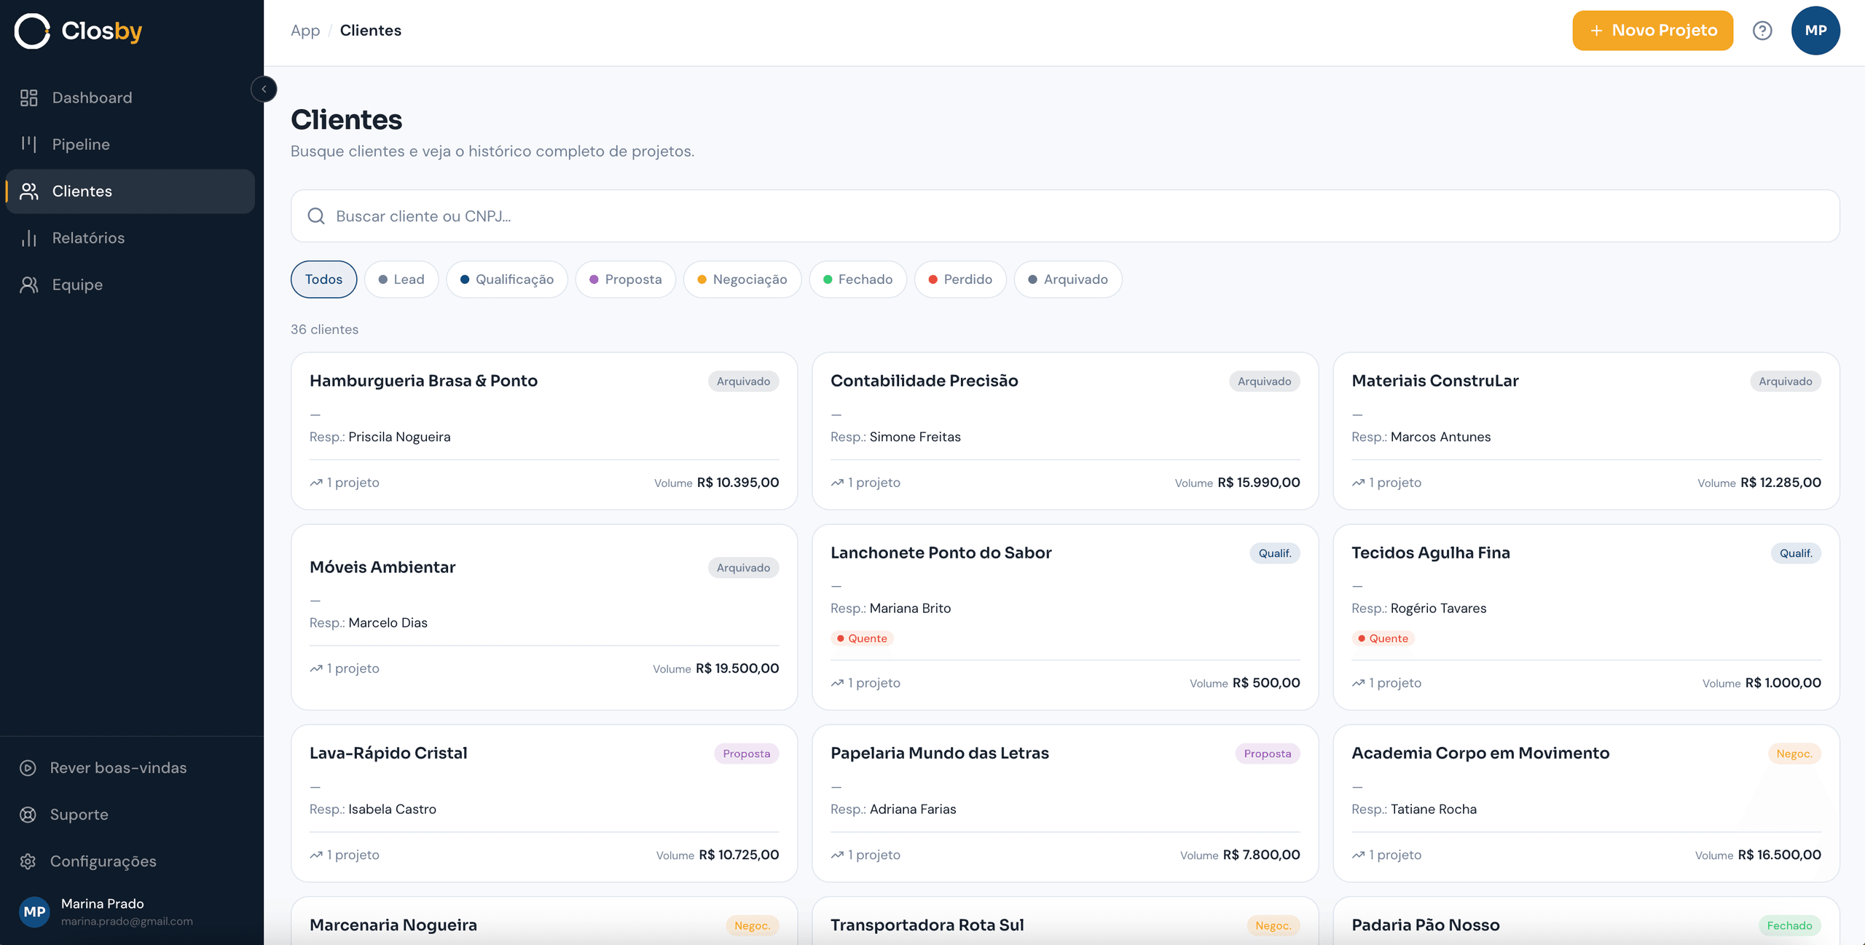Image resolution: width=1865 pixels, height=945 pixels.
Task: Click trend icon on Academia Corpo em Movimento card
Action: click(1358, 855)
